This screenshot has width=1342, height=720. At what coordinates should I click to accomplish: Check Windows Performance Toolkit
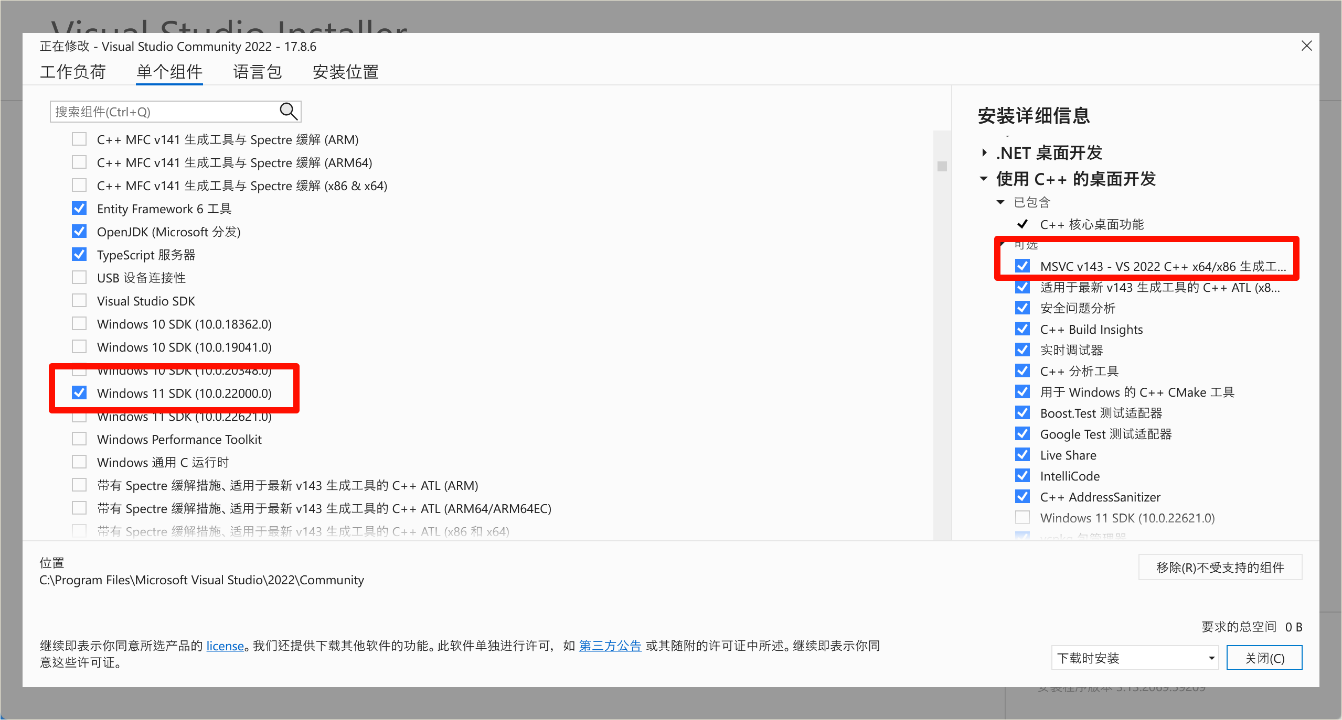coord(79,439)
